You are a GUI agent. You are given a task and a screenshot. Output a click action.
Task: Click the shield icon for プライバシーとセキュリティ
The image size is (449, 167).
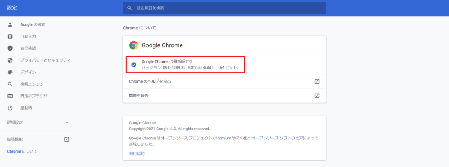(x=10, y=60)
